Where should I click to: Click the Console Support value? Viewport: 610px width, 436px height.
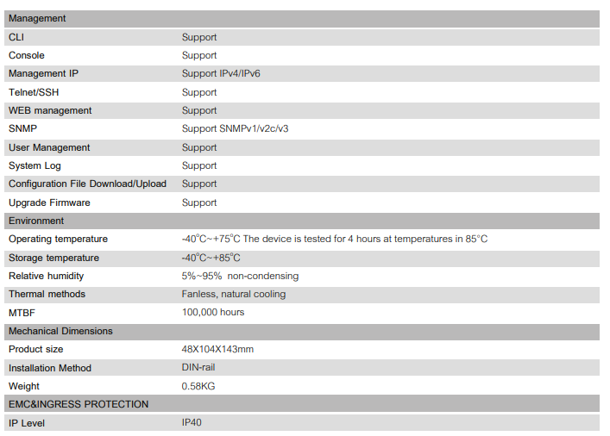click(x=199, y=55)
